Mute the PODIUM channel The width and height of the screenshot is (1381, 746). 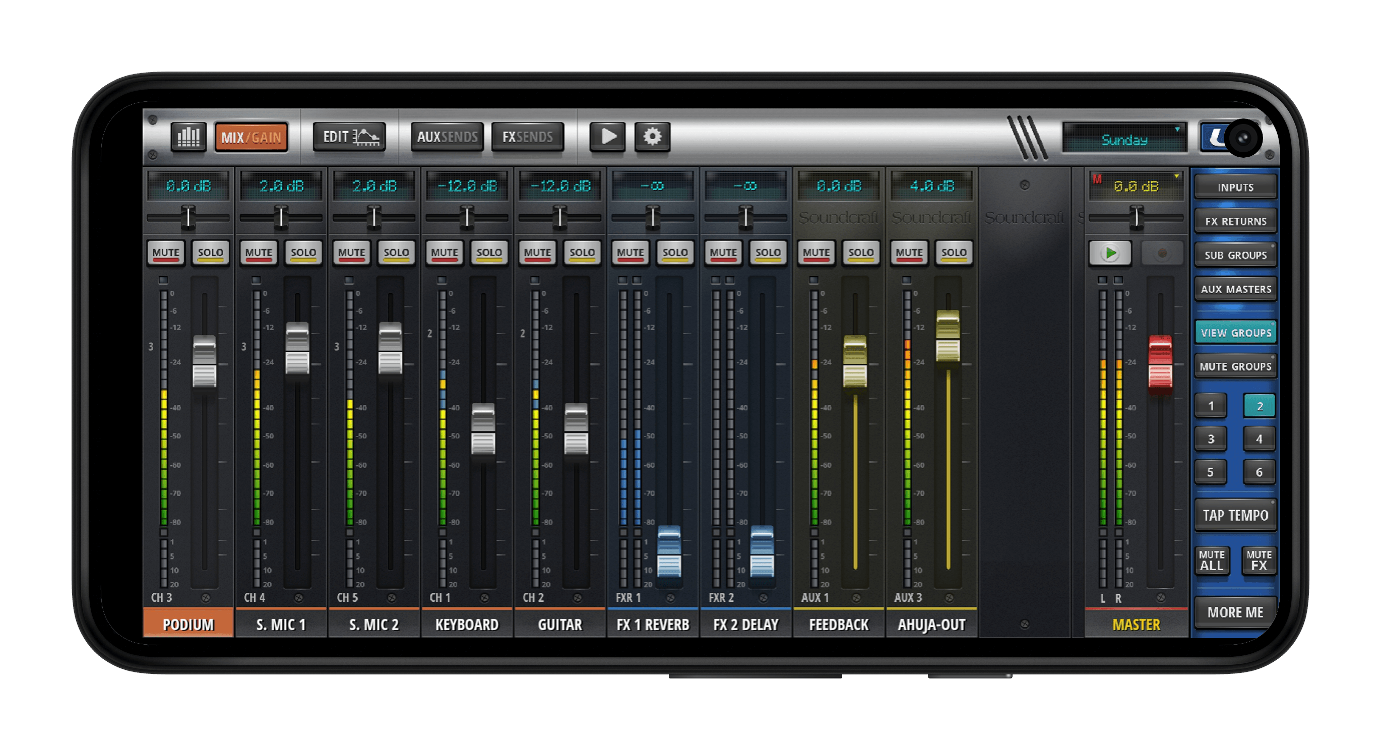pyautogui.click(x=166, y=253)
